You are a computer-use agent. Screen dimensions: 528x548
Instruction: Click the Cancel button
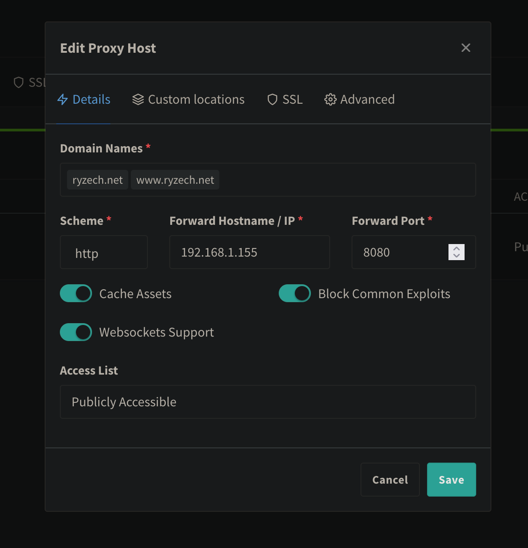pos(390,480)
